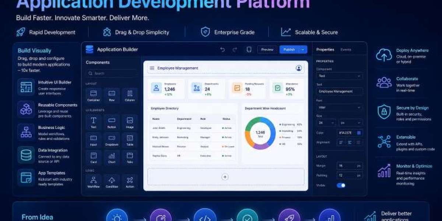Click the Margin value field
Image resolution: width=442 pixels, height=221 pixels.
(x=350, y=166)
